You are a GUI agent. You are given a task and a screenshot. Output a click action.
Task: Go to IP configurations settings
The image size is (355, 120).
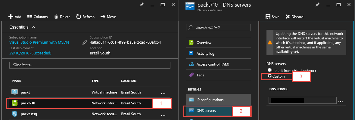click(x=218, y=100)
